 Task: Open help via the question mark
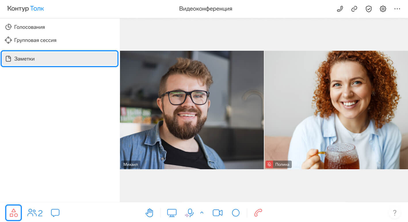(395, 213)
